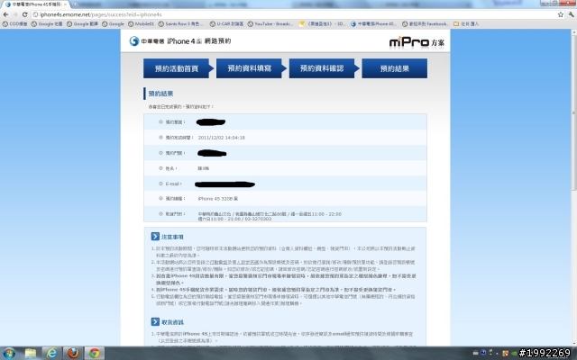Open the bookmarks folder at bar end
The image size is (577, 360).
(x=466, y=24)
